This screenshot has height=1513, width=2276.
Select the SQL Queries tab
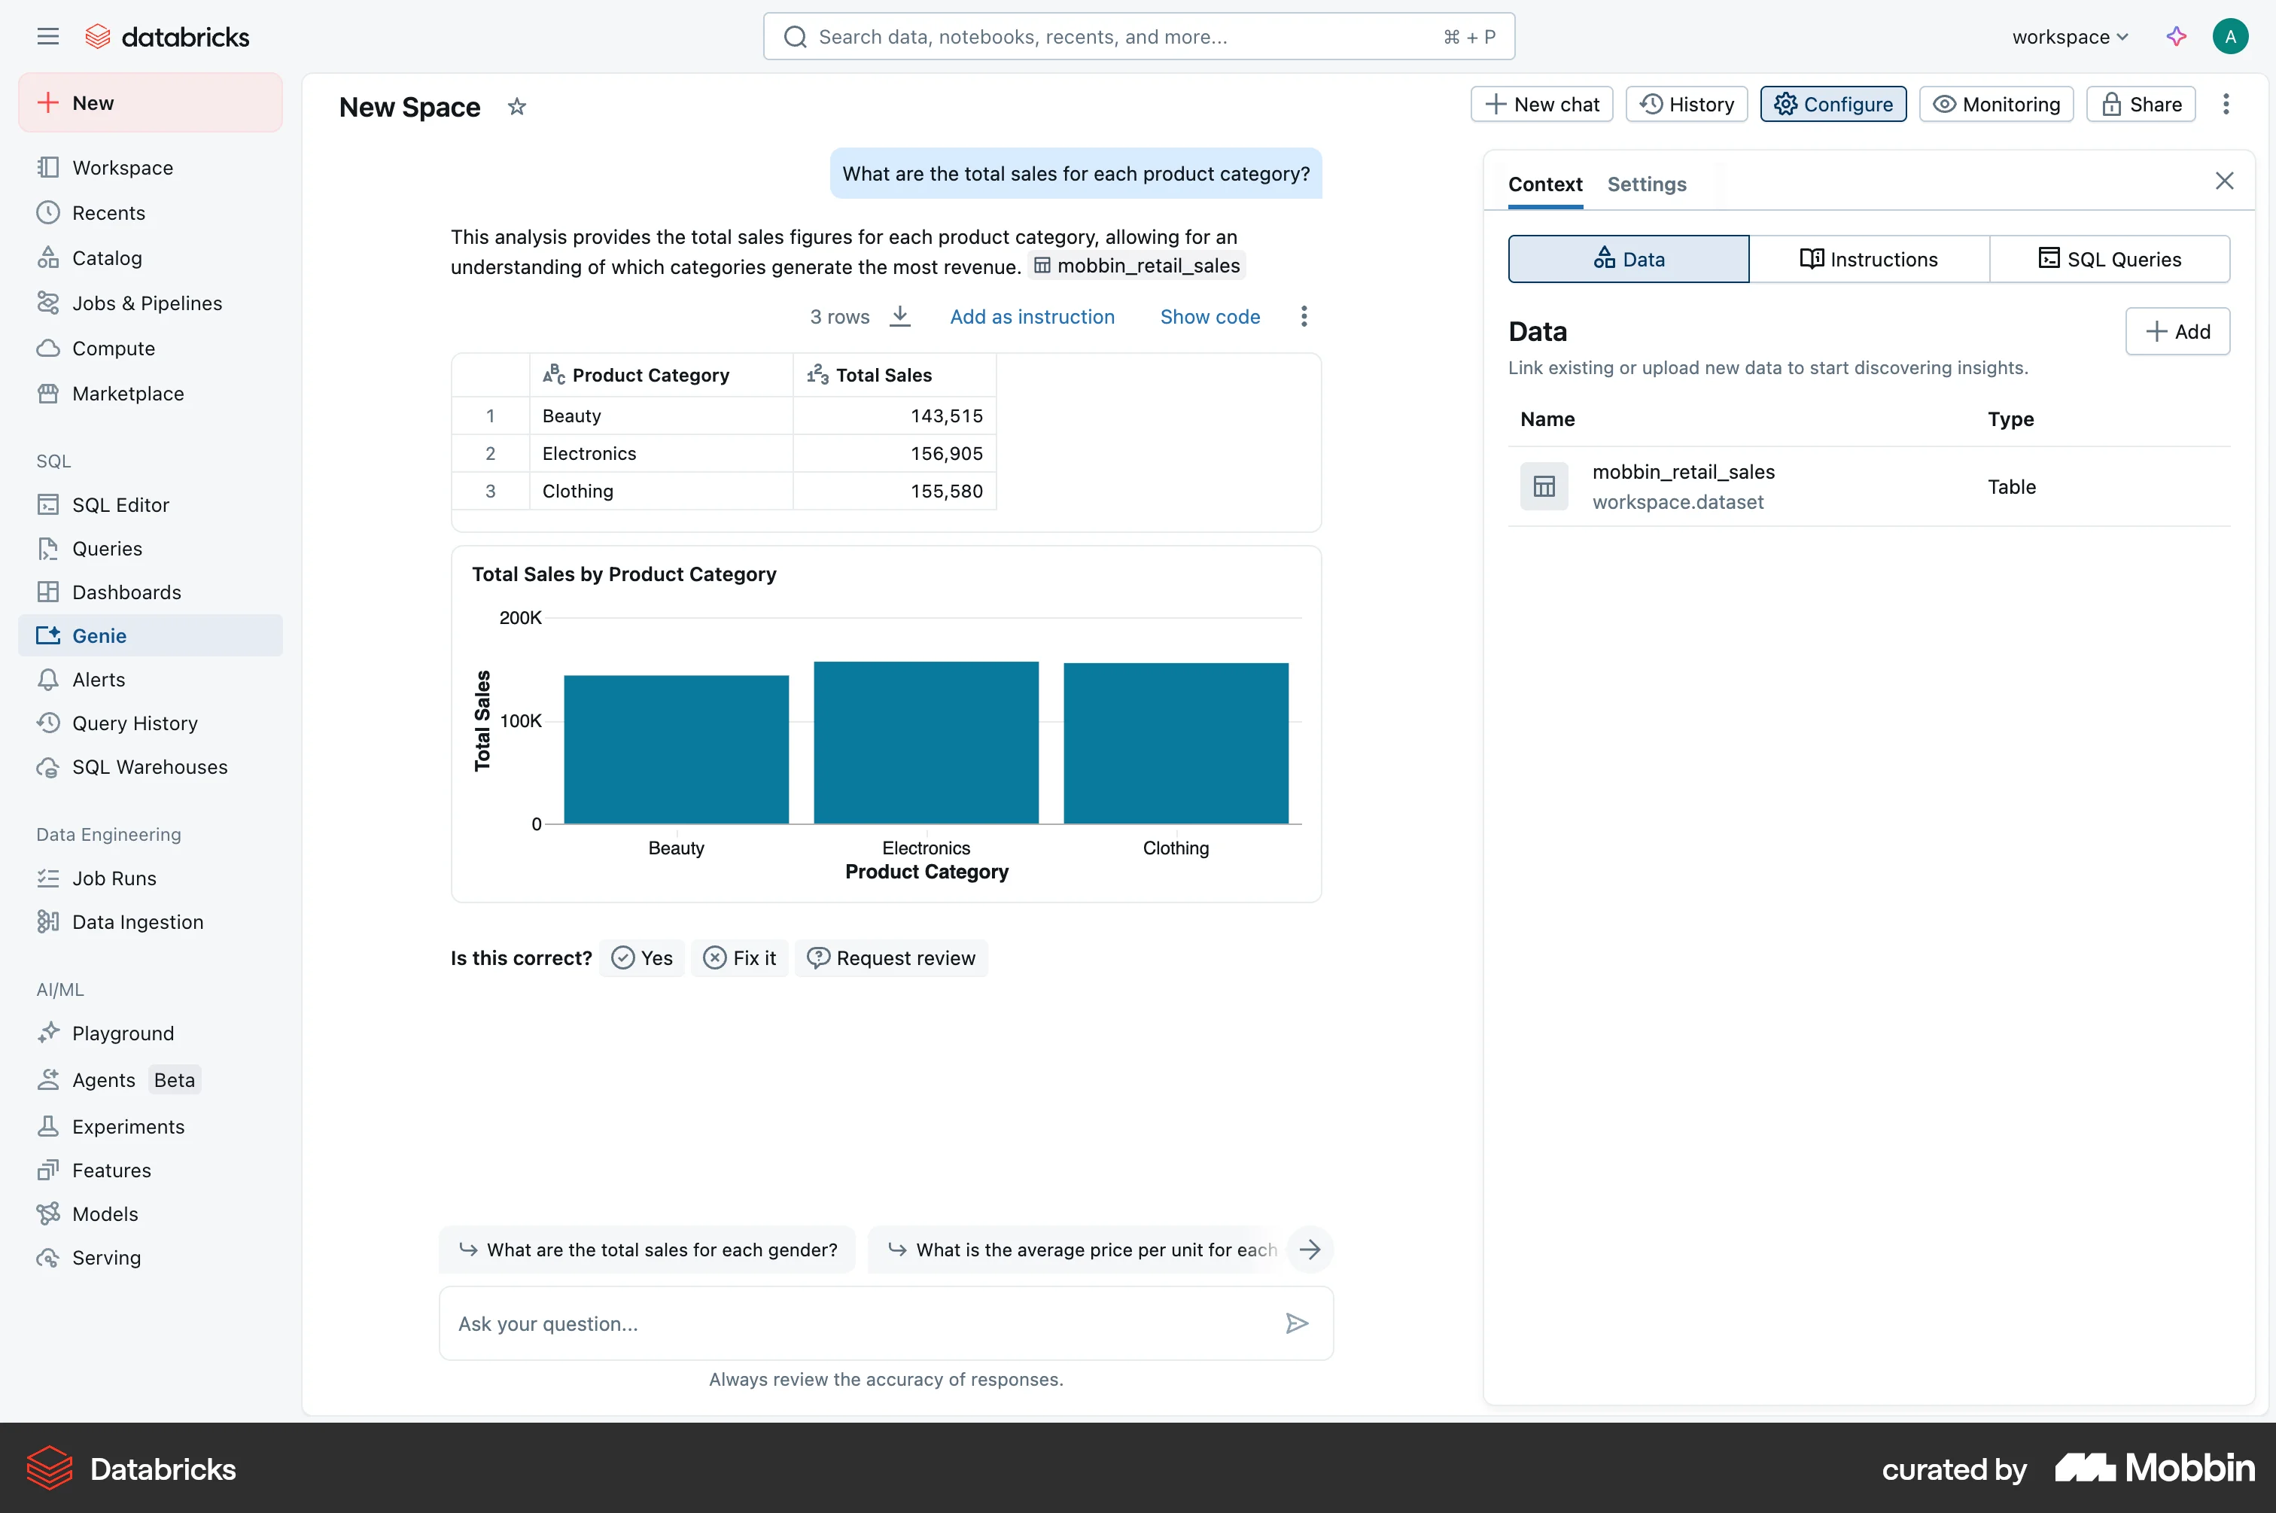point(2109,259)
